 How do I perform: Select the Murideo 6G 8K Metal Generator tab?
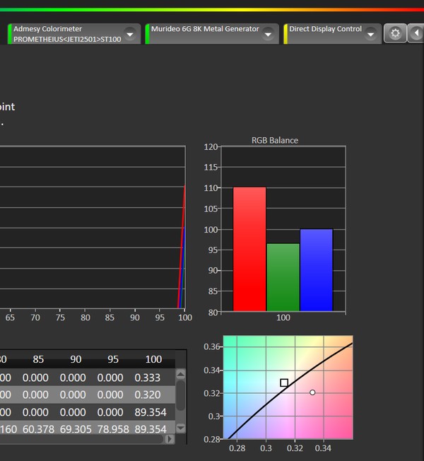coord(212,34)
